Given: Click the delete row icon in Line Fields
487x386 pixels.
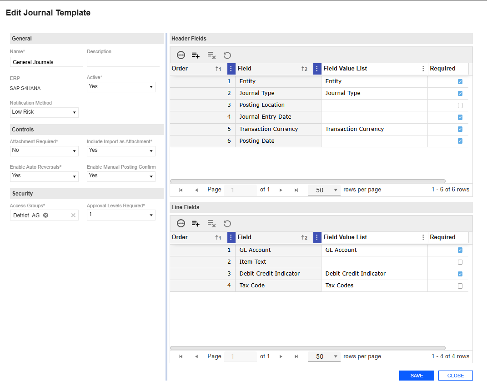Looking at the screenshot, I should click(211, 223).
